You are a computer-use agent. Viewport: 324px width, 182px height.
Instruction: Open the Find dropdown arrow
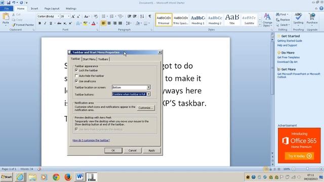tap(288, 15)
